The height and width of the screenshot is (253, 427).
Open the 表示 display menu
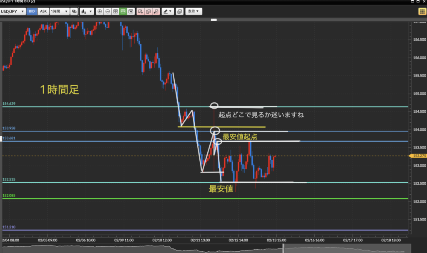coord(193,12)
